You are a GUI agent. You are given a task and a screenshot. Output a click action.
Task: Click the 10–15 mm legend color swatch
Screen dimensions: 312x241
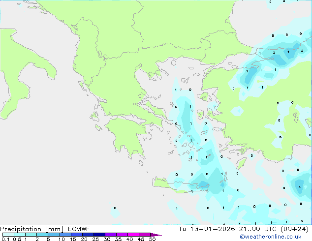click(x=65, y=235)
